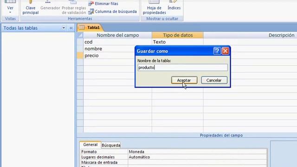Switch to the General properties tab
This screenshot has height=167, width=297.
90,145
